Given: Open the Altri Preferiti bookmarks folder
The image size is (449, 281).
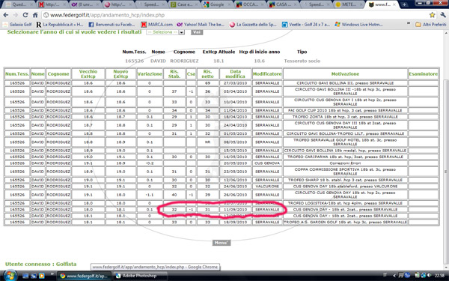Looking at the screenshot, I should (431, 25).
